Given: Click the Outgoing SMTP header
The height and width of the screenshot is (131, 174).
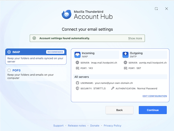Looking at the screenshot, I should (x=144, y=55).
